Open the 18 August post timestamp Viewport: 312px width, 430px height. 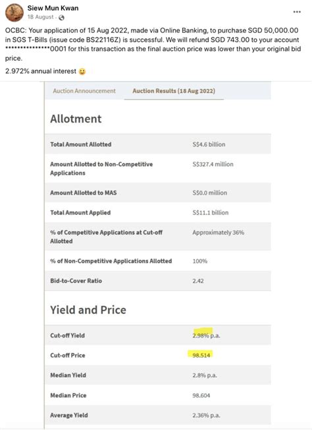point(41,17)
